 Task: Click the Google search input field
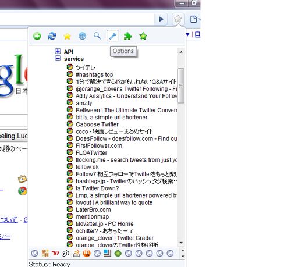pos(13,120)
